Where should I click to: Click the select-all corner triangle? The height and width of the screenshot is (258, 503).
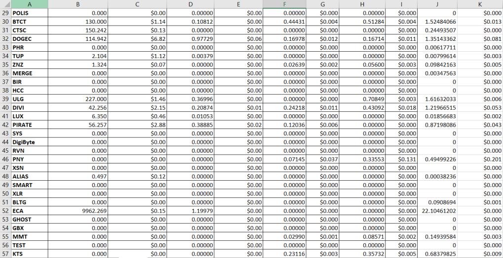pos(5,4)
